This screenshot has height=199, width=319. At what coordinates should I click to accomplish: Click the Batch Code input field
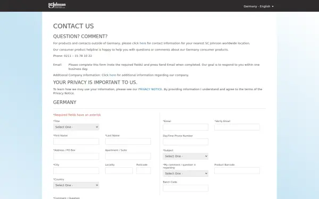click(x=186, y=188)
